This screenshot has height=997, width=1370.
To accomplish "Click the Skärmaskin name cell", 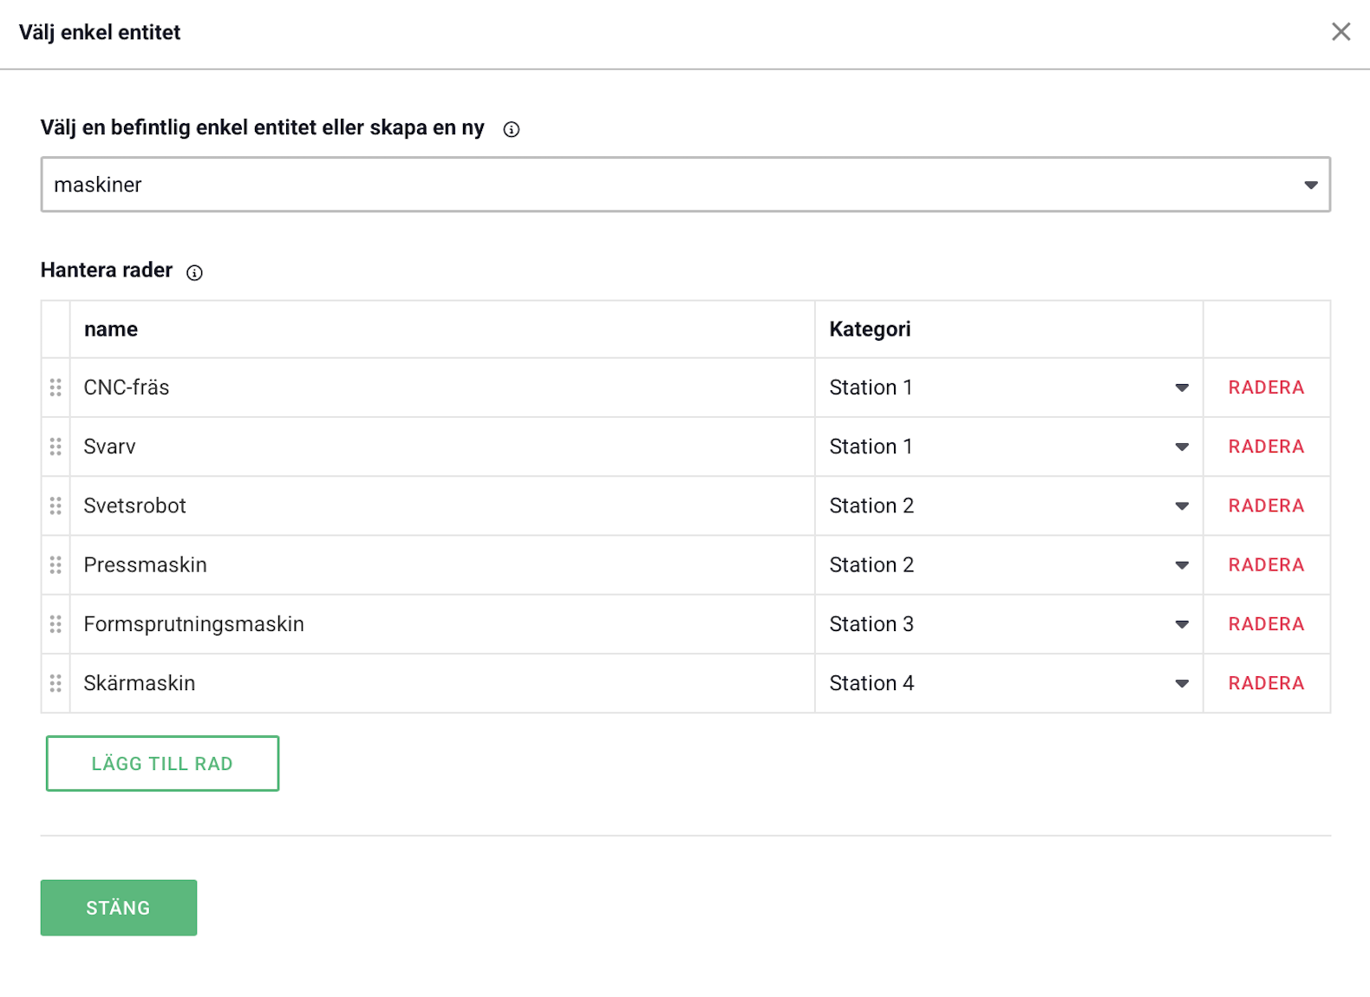I will click(x=442, y=683).
